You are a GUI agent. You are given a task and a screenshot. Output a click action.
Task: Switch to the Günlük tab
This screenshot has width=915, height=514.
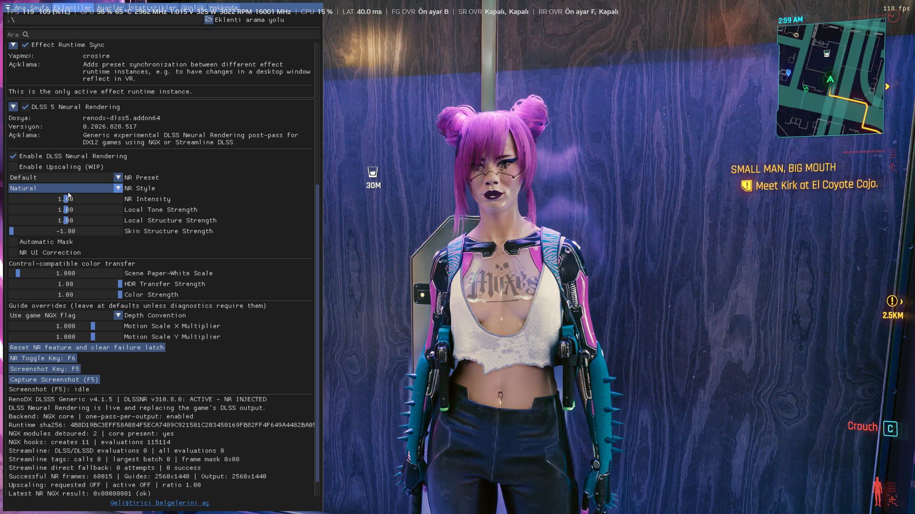point(193,7)
